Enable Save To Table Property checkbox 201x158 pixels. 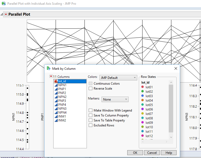click(91, 120)
